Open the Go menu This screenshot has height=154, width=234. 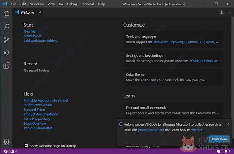[x=61, y=4]
